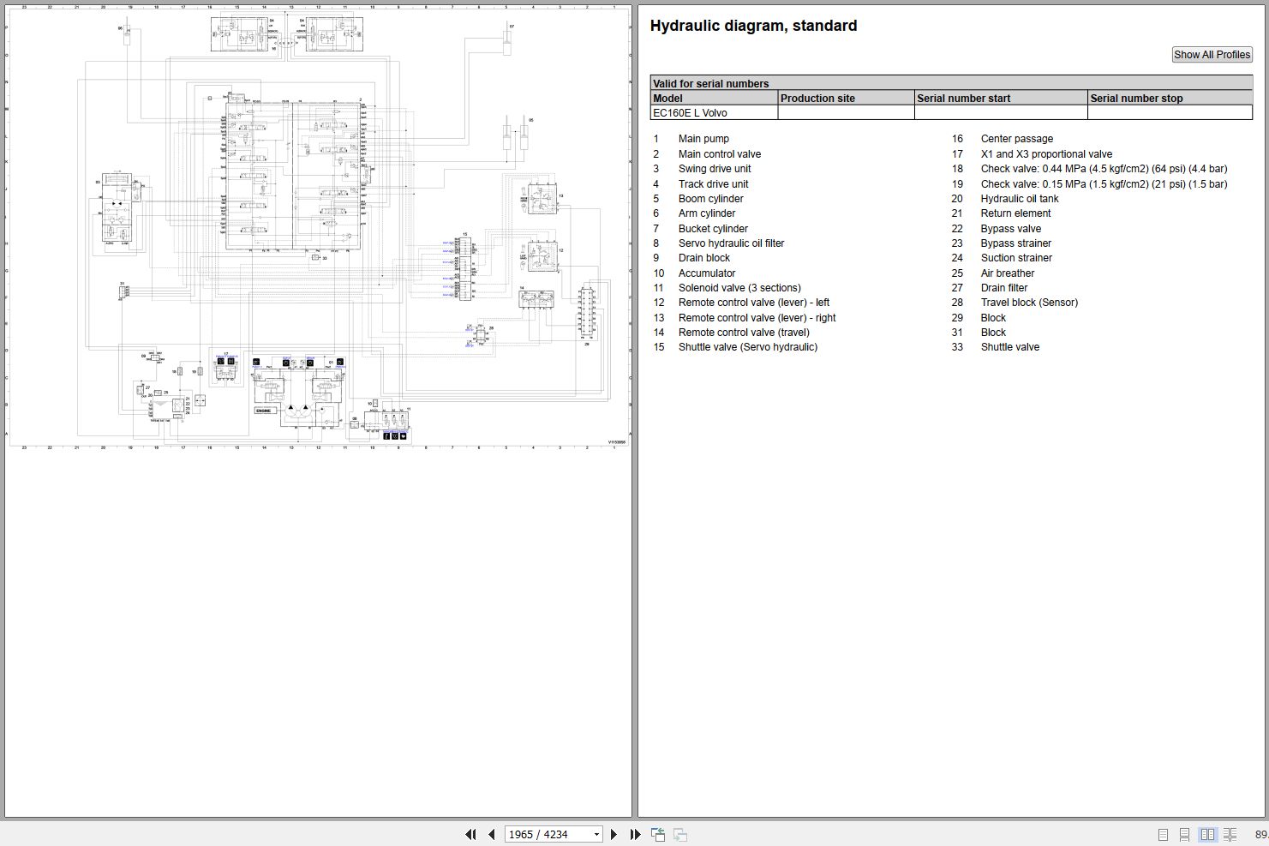Select the two-page side-by-side view
This screenshot has width=1269, height=846.
(1207, 834)
